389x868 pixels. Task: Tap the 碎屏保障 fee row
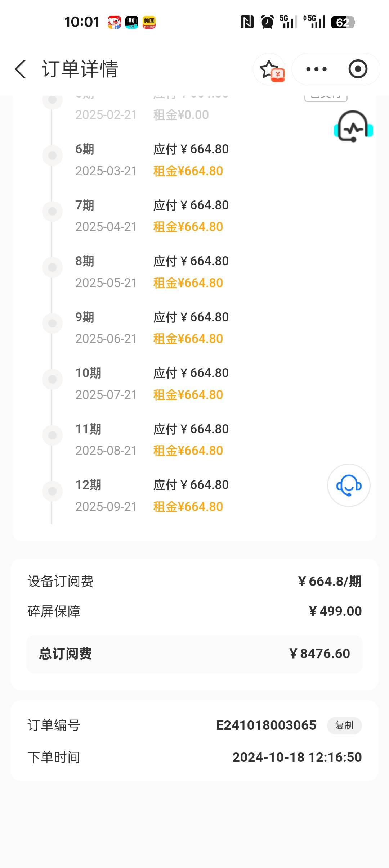[x=194, y=611]
